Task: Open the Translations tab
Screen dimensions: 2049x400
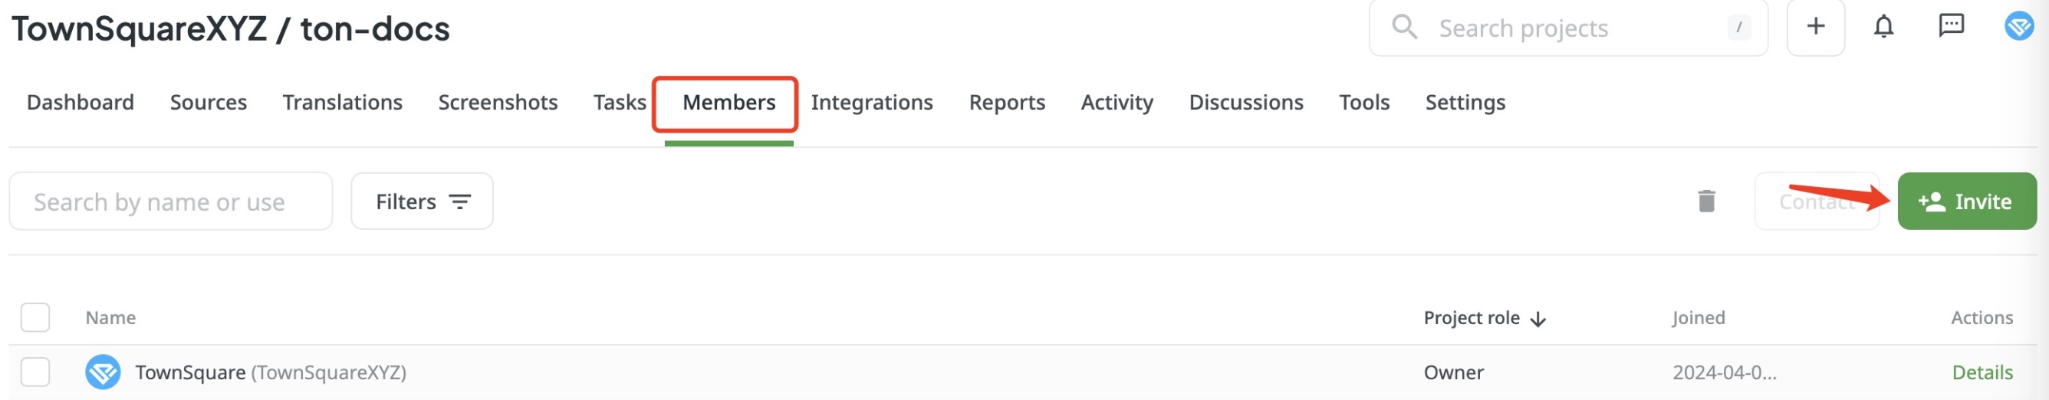Action: pyautogui.click(x=342, y=103)
